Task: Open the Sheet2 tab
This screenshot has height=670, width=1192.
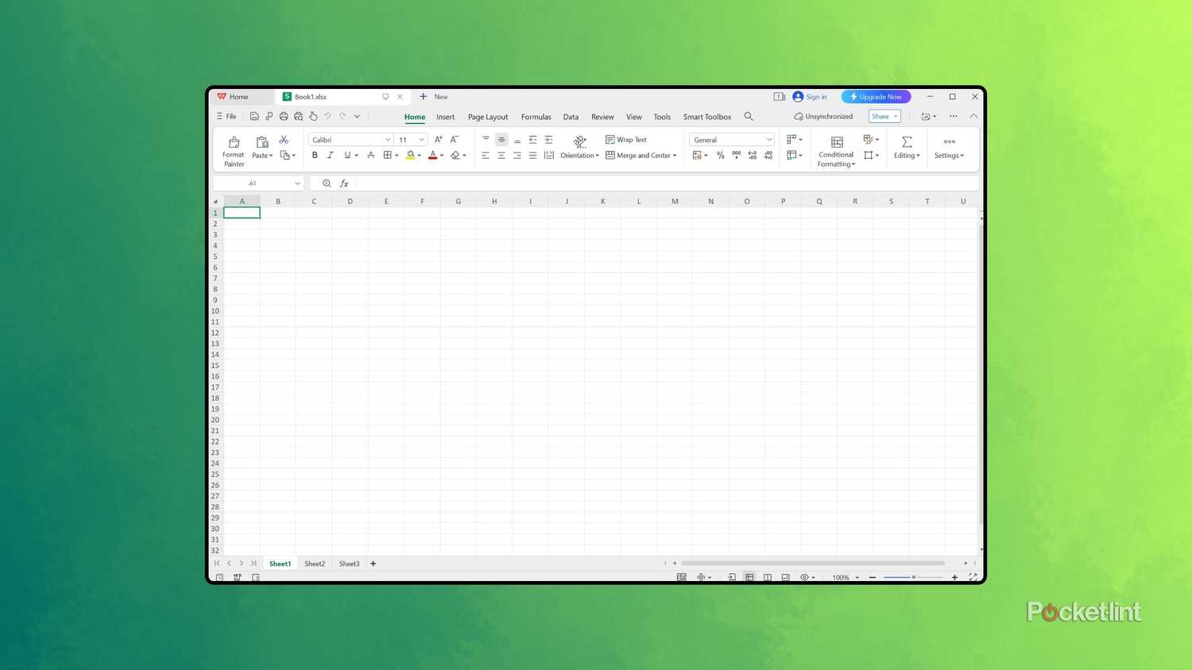Action: pos(314,564)
